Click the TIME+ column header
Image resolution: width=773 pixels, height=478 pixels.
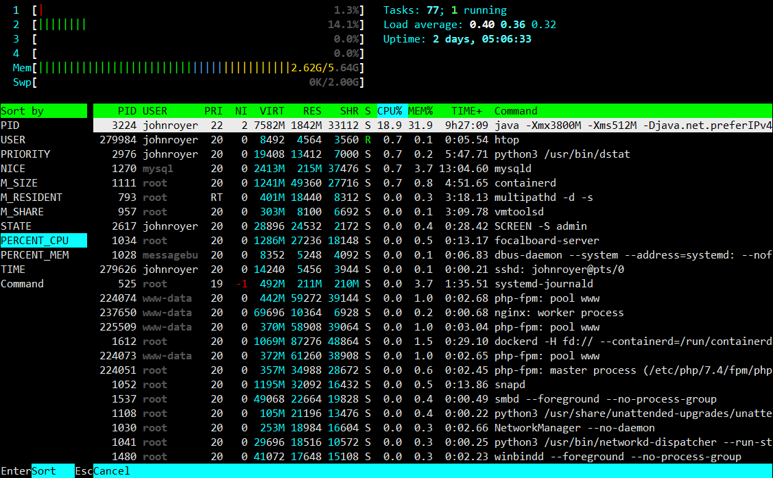click(x=467, y=111)
